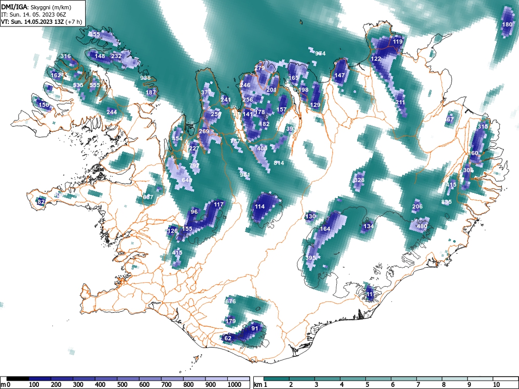Select the visibility value 232
The height and width of the screenshot is (389, 519).
[116, 56]
